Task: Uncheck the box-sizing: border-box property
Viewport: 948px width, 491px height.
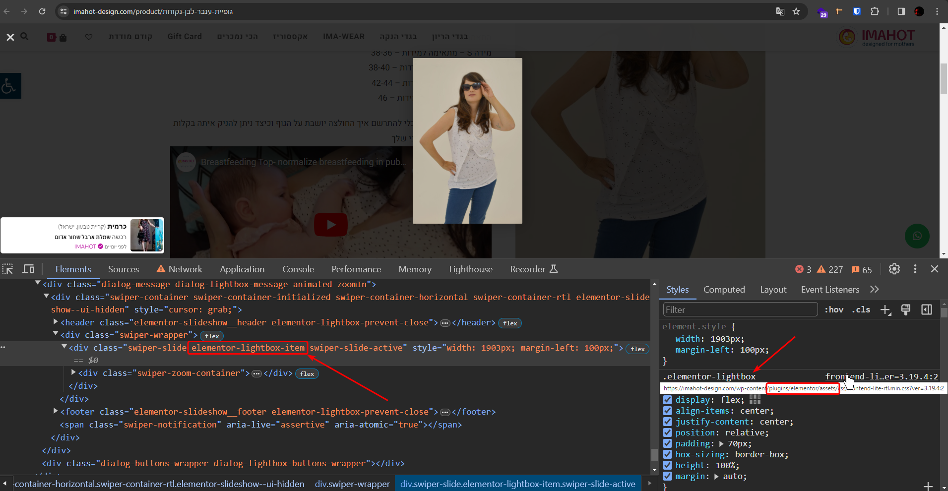Action: pos(667,454)
